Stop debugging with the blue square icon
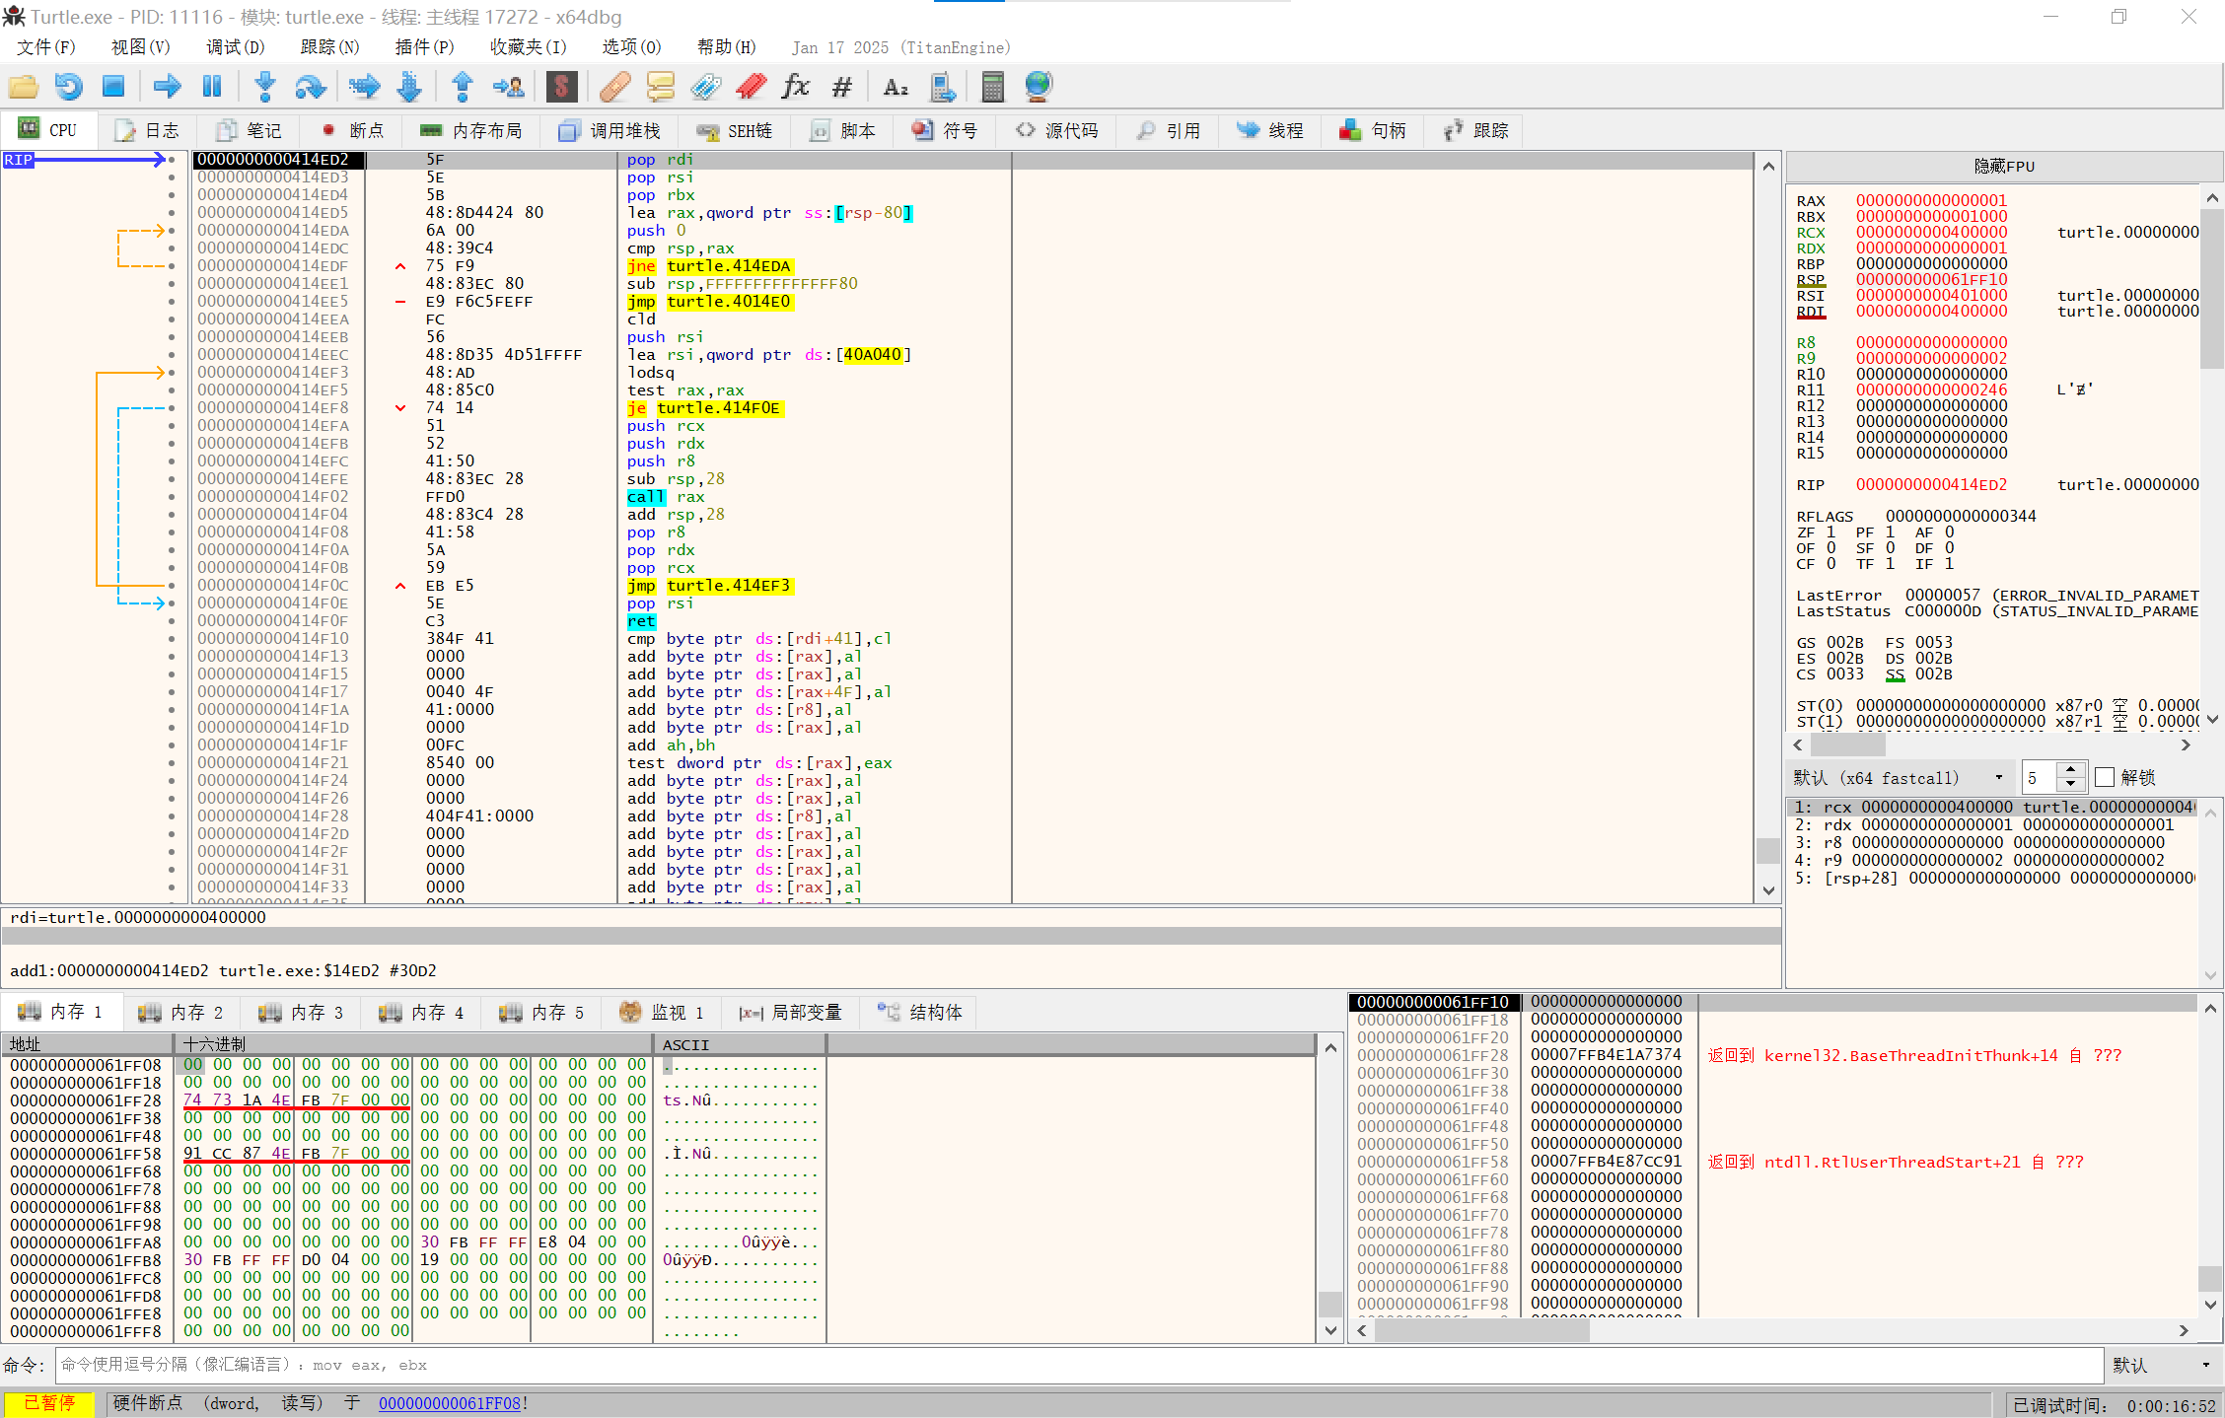This screenshot has width=2225, height=1418. tap(113, 87)
